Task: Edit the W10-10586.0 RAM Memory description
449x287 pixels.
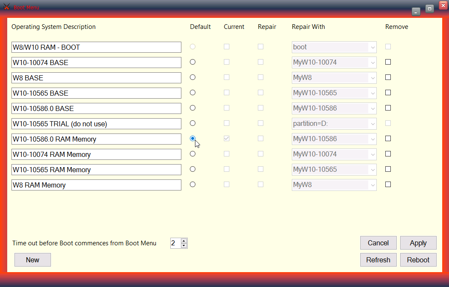Action: pos(96,139)
